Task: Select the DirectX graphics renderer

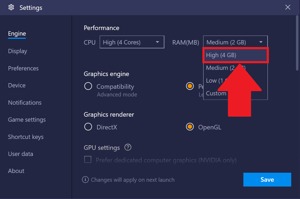Action: [88, 127]
